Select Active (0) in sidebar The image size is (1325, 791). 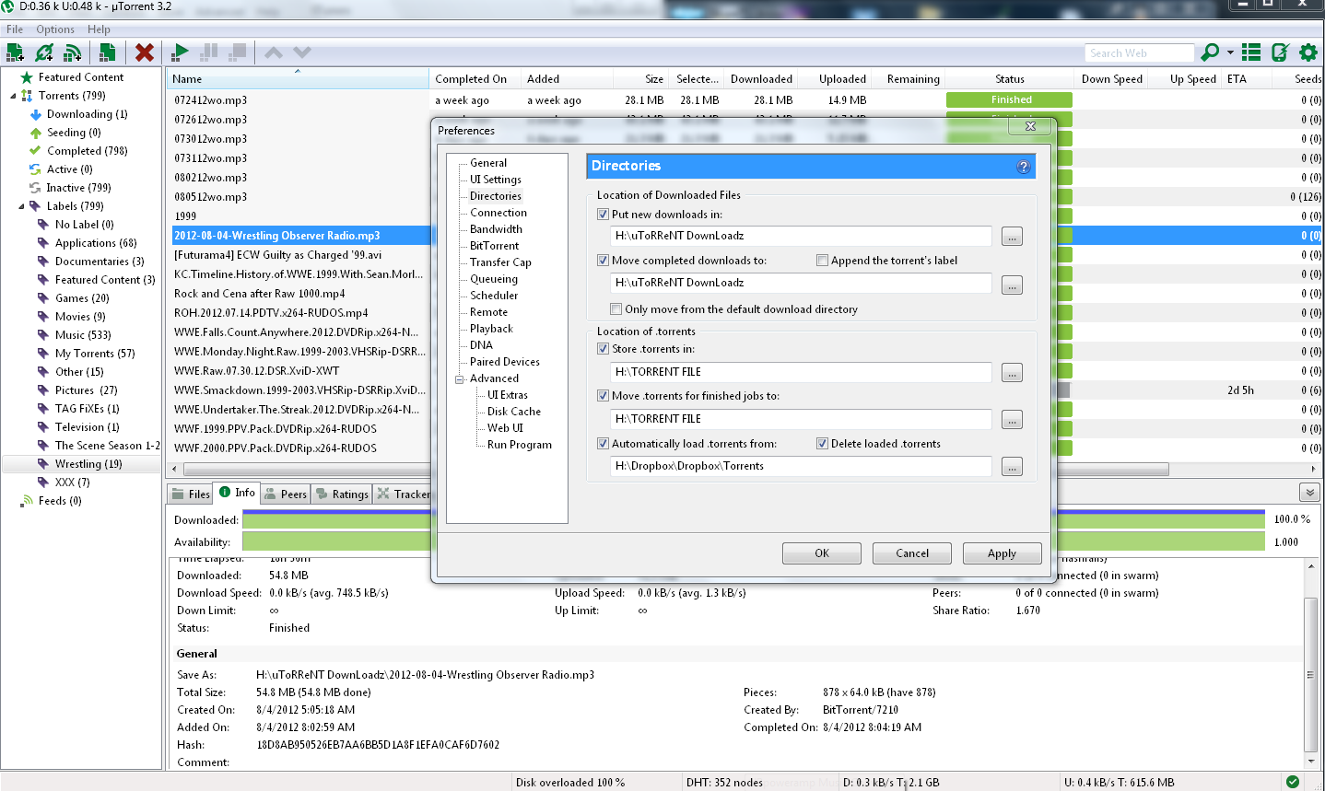click(70, 169)
